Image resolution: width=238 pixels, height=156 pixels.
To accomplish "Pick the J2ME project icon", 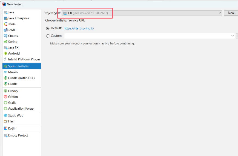I will pyautogui.click(x=6, y=30).
